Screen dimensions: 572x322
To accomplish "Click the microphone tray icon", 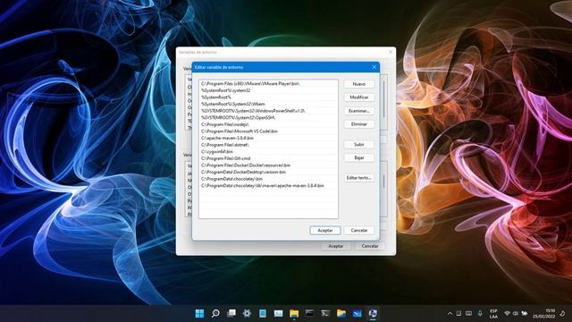I will 480,314.
